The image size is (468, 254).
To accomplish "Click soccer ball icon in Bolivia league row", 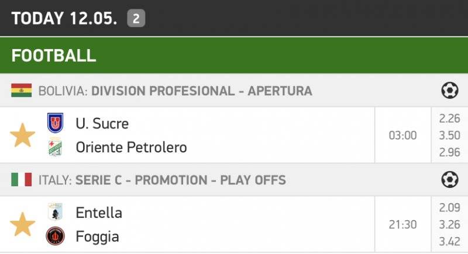I will 449,91.
